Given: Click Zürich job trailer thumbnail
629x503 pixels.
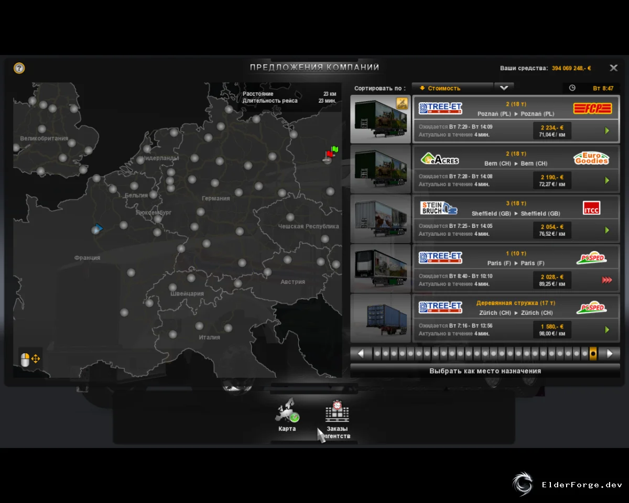Looking at the screenshot, I should 381,319.
